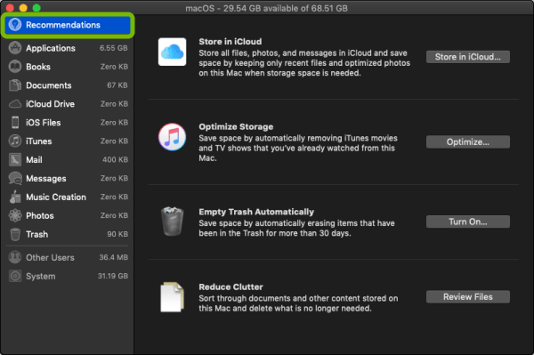Select the iTunes label in the sidebar
This screenshot has height=355, width=534.
click(39, 141)
